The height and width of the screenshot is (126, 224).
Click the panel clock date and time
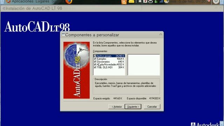pos(188,1)
